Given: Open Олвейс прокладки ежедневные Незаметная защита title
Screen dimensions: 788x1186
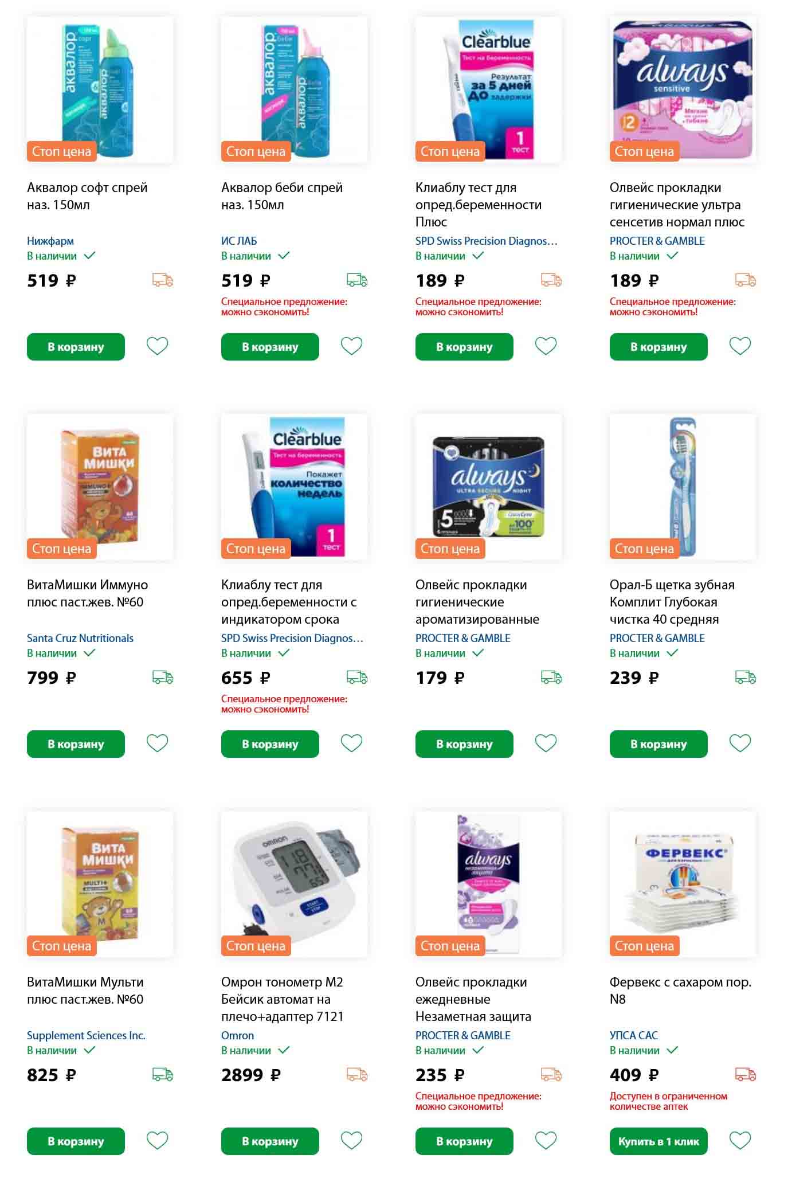Looking at the screenshot, I should coord(473,999).
